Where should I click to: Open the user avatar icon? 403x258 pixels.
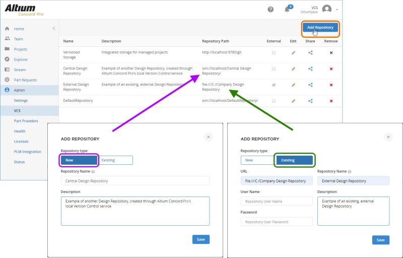(326, 9)
